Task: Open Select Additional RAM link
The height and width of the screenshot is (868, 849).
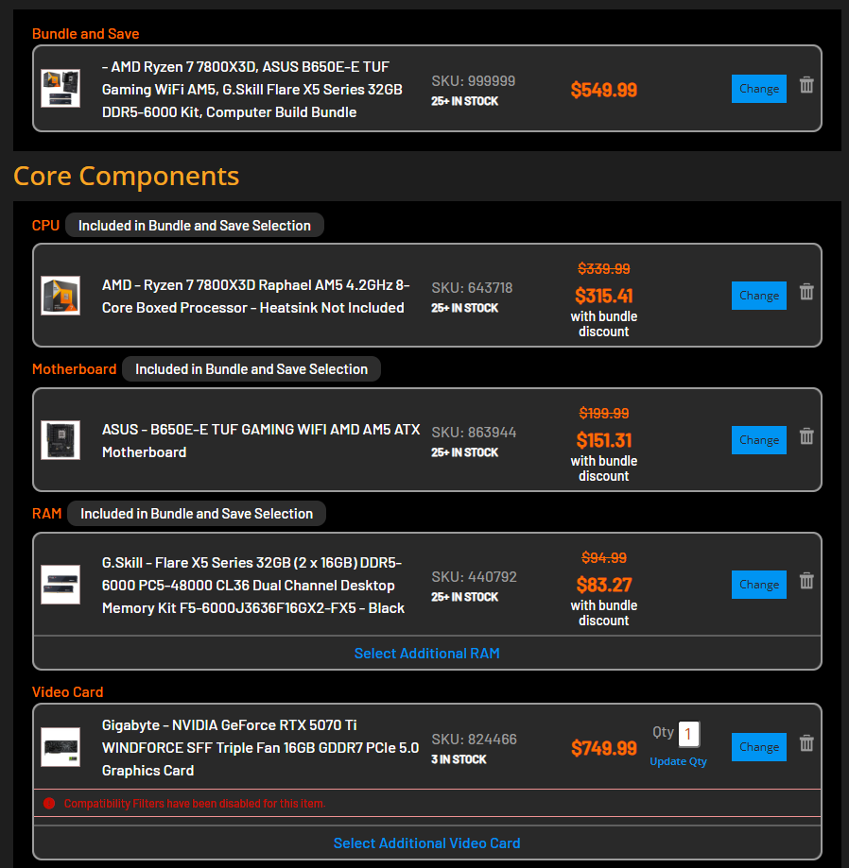Action: pyautogui.click(x=426, y=654)
